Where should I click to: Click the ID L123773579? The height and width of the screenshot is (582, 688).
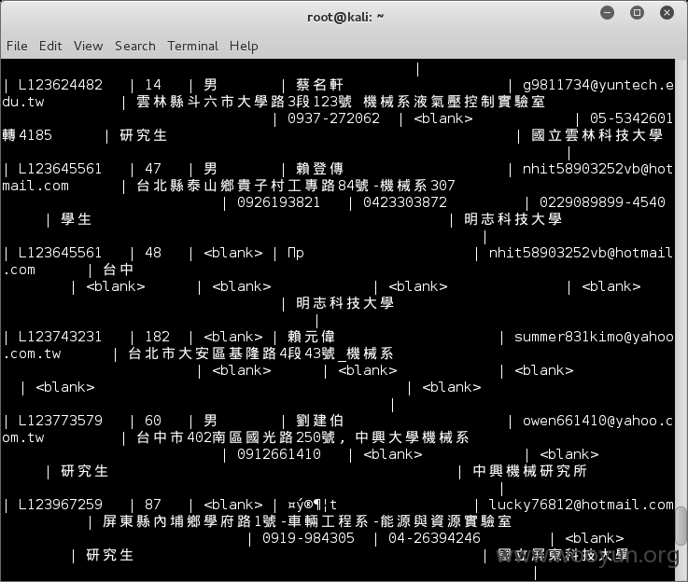pos(60,421)
